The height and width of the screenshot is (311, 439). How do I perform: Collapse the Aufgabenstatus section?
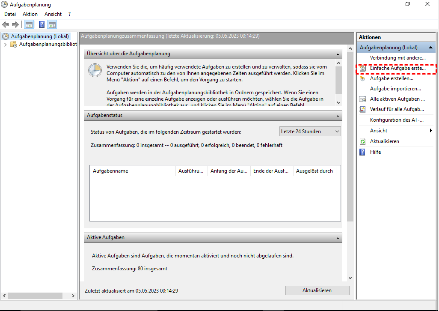pos(338,116)
